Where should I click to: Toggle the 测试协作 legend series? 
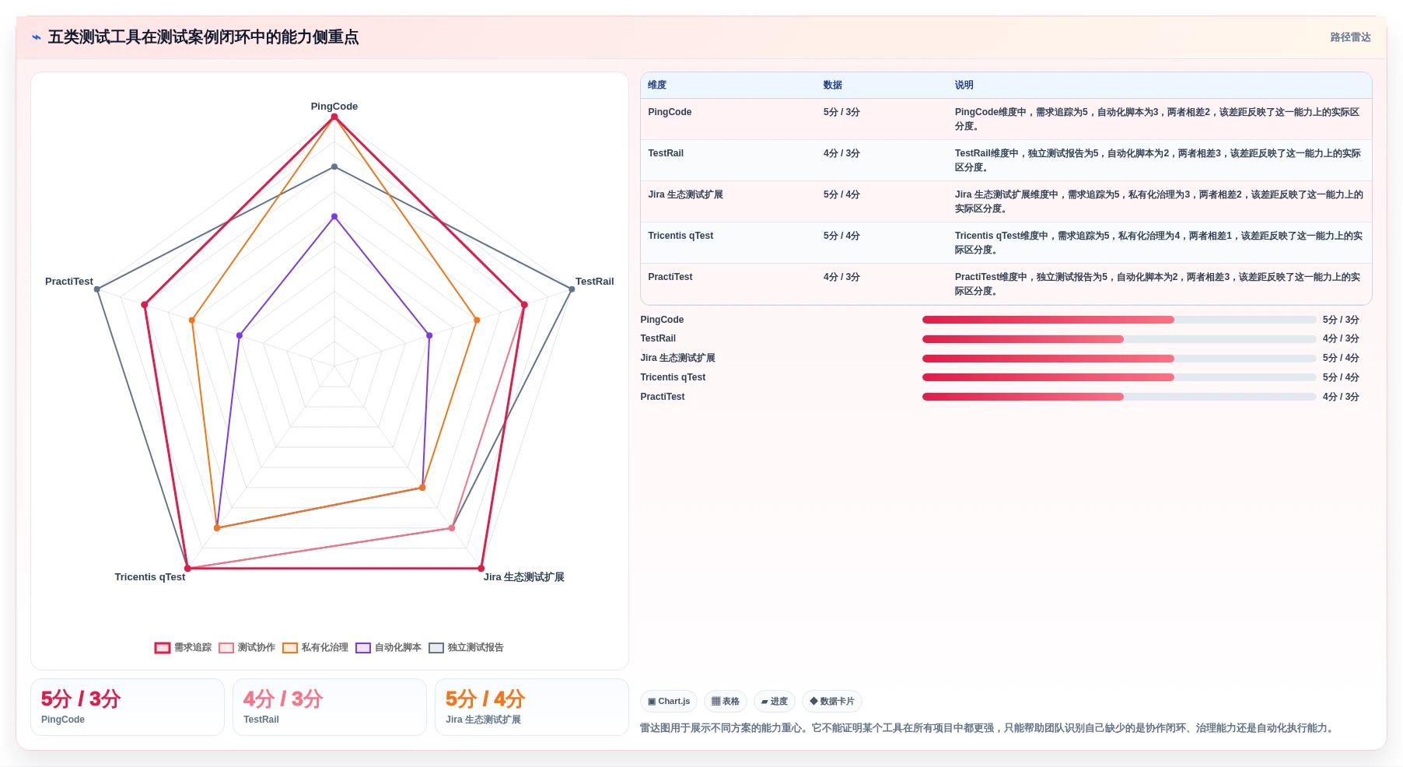[247, 647]
